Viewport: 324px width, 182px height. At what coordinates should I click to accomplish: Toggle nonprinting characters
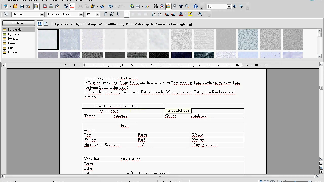[181, 7]
